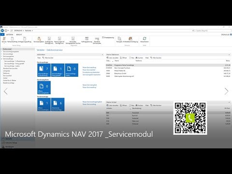Open Auftragsplanung from the ribbon
Viewport: 232px width, 174px height.
tap(87, 40)
